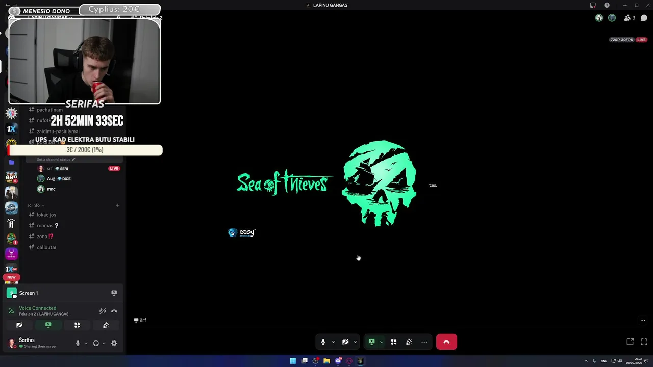This screenshot has width=653, height=367.
Task: Open the purple Y server icon
Action: (11, 253)
